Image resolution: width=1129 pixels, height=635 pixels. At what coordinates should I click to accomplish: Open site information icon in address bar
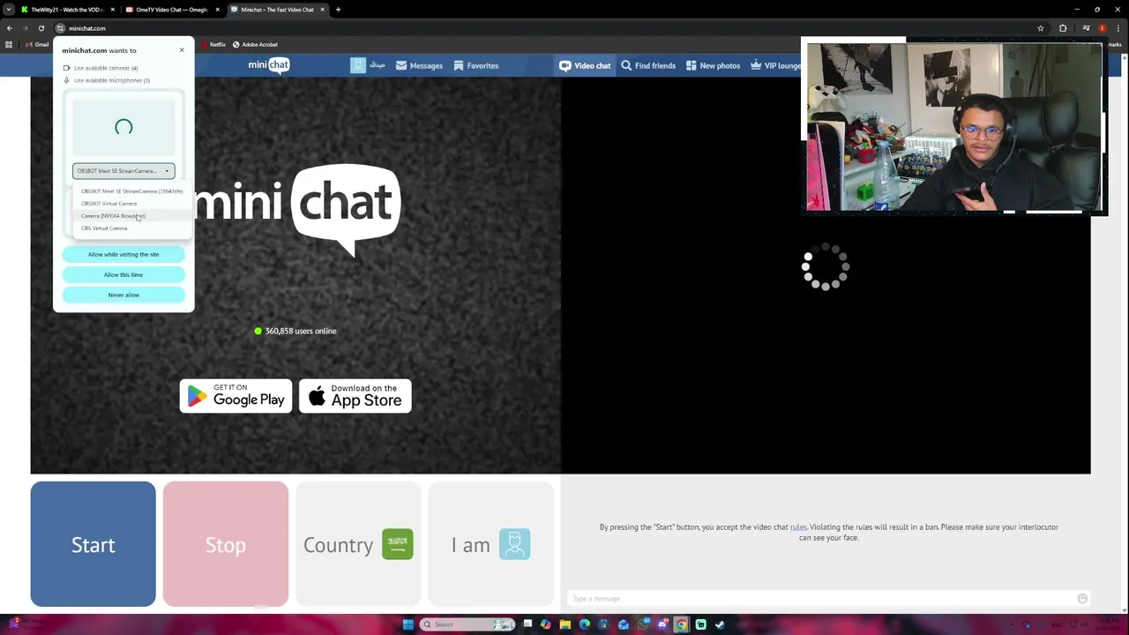coord(60,28)
